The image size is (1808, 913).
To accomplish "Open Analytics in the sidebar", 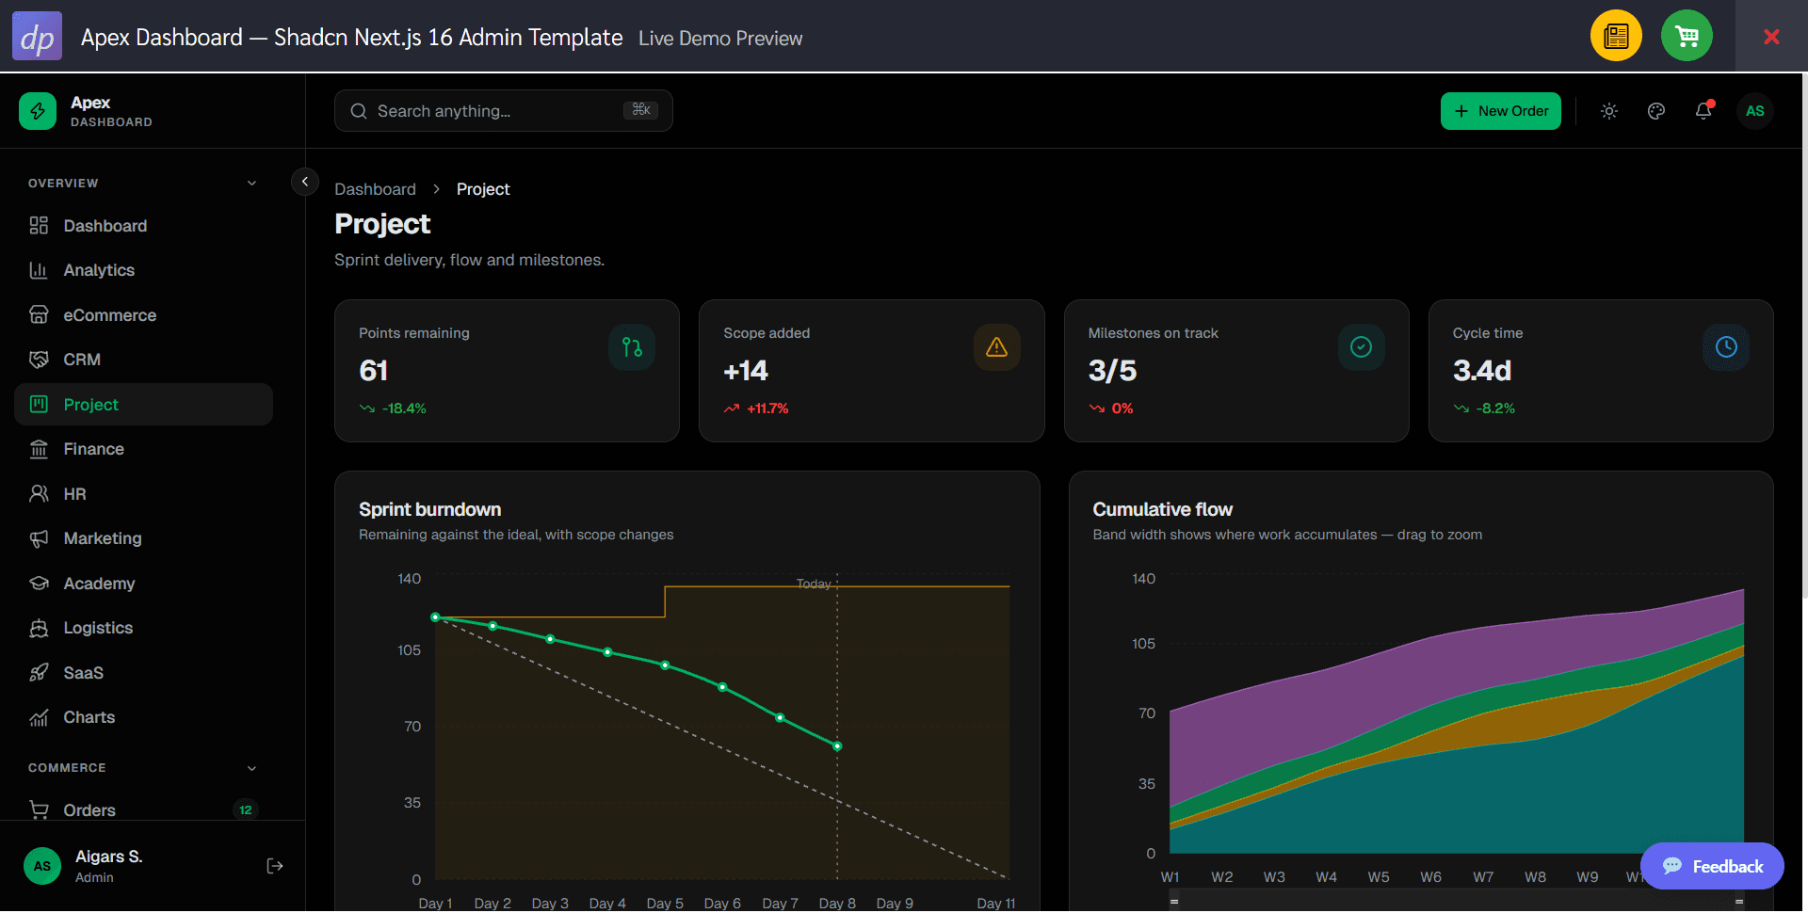I will click(x=143, y=270).
